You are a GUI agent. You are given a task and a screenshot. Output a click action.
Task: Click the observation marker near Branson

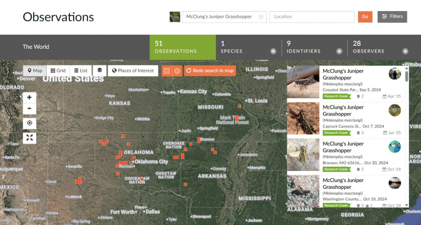(x=199, y=140)
